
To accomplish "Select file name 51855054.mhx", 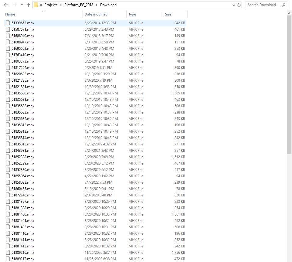I will (x=23, y=176).
